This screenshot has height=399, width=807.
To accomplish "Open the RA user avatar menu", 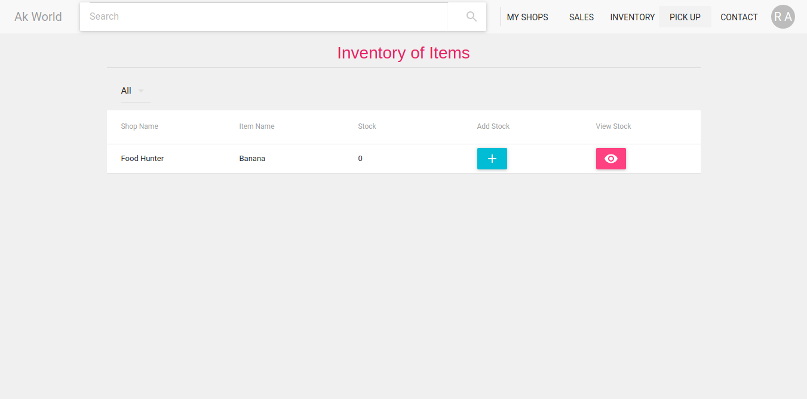I will pos(783,17).
